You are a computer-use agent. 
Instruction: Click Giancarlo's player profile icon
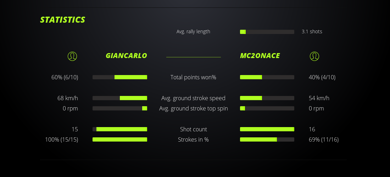[72, 56]
